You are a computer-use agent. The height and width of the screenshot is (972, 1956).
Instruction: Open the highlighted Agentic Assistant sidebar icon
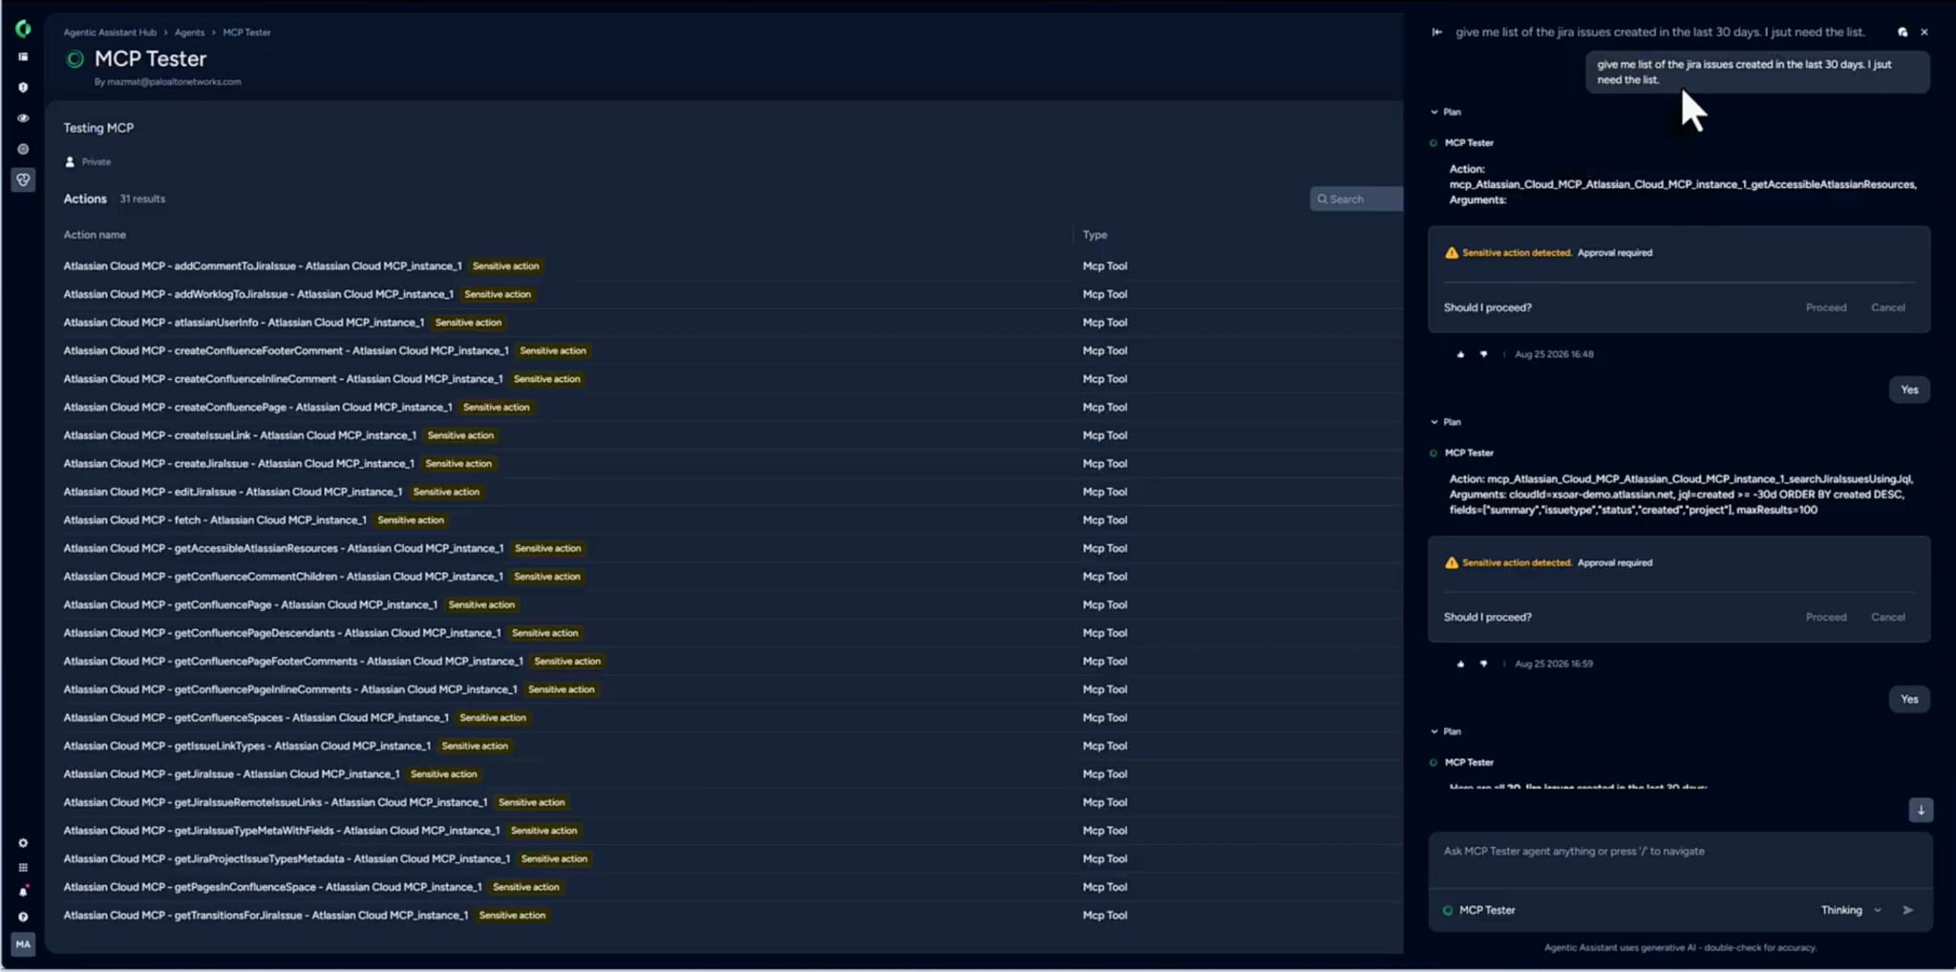(x=23, y=180)
